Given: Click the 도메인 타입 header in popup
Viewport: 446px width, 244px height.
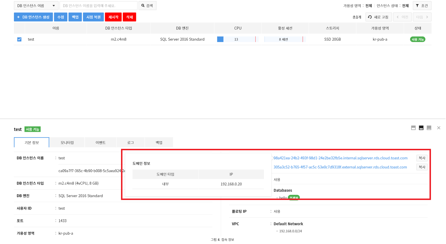Looking at the screenshot, I should (x=165, y=174).
